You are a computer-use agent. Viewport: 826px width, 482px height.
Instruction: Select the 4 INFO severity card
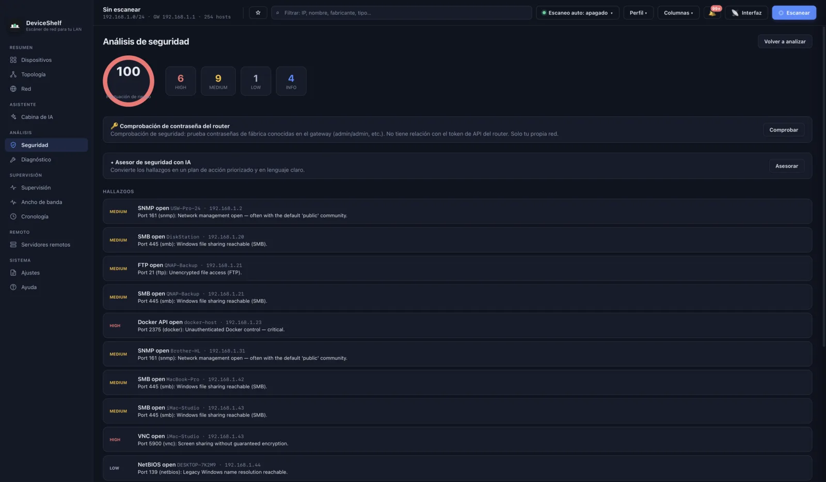[x=291, y=81]
